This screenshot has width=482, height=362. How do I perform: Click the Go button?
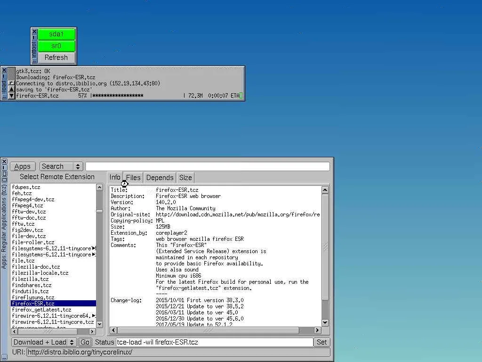[85, 342]
